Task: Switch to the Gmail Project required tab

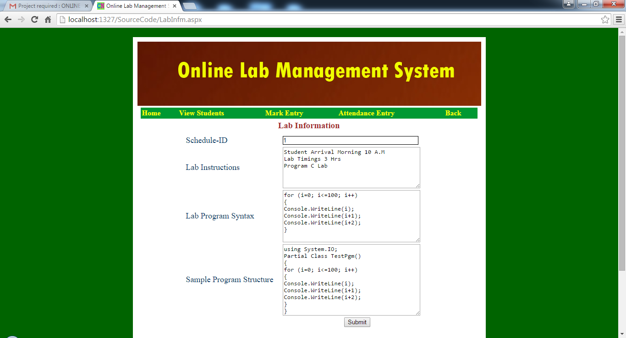Action: [46, 6]
